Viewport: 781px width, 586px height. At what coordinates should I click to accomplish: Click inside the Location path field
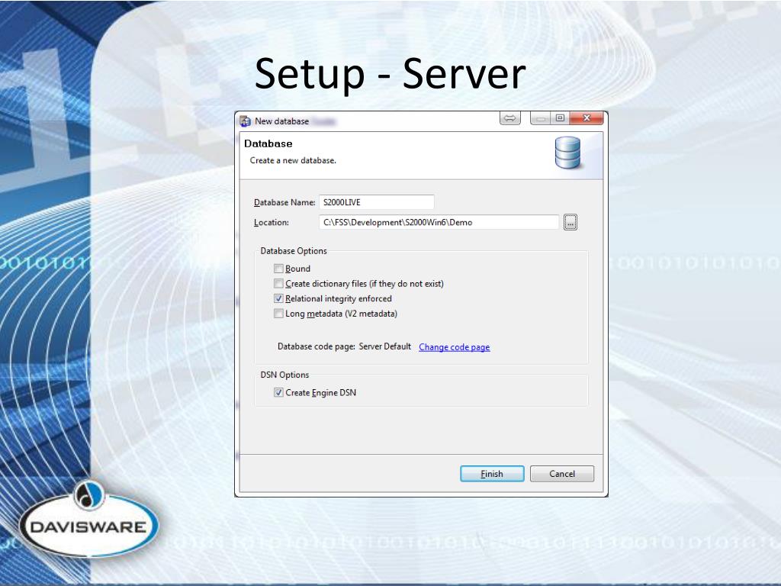[x=439, y=222]
